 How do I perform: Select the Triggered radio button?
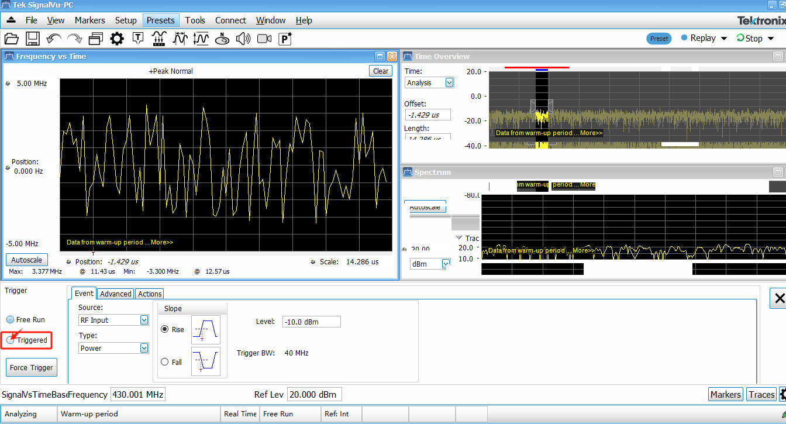pos(11,340)
